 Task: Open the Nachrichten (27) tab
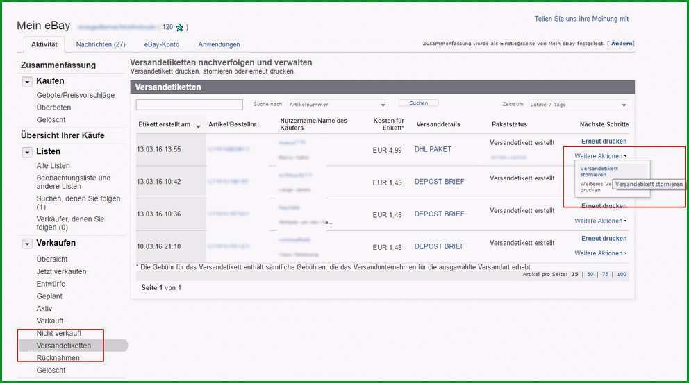click(x=101, y=44)
